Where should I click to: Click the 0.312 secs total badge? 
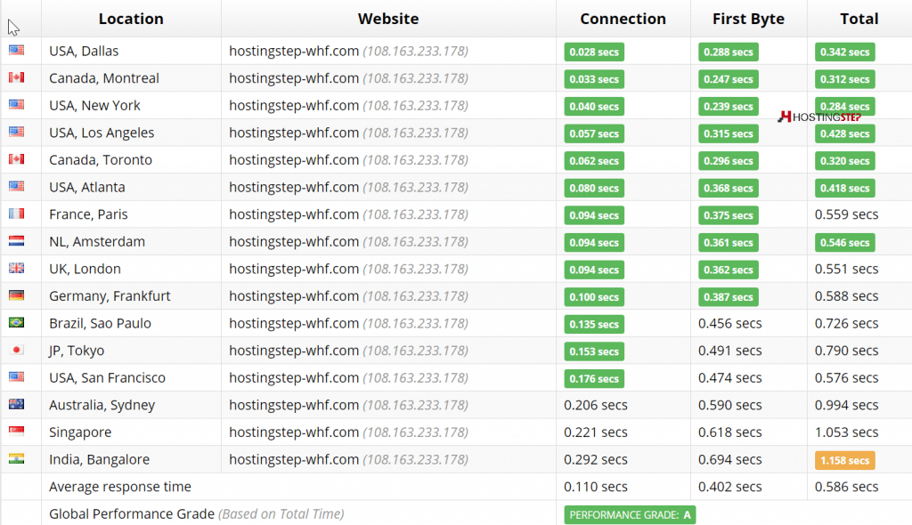(844, 79)
